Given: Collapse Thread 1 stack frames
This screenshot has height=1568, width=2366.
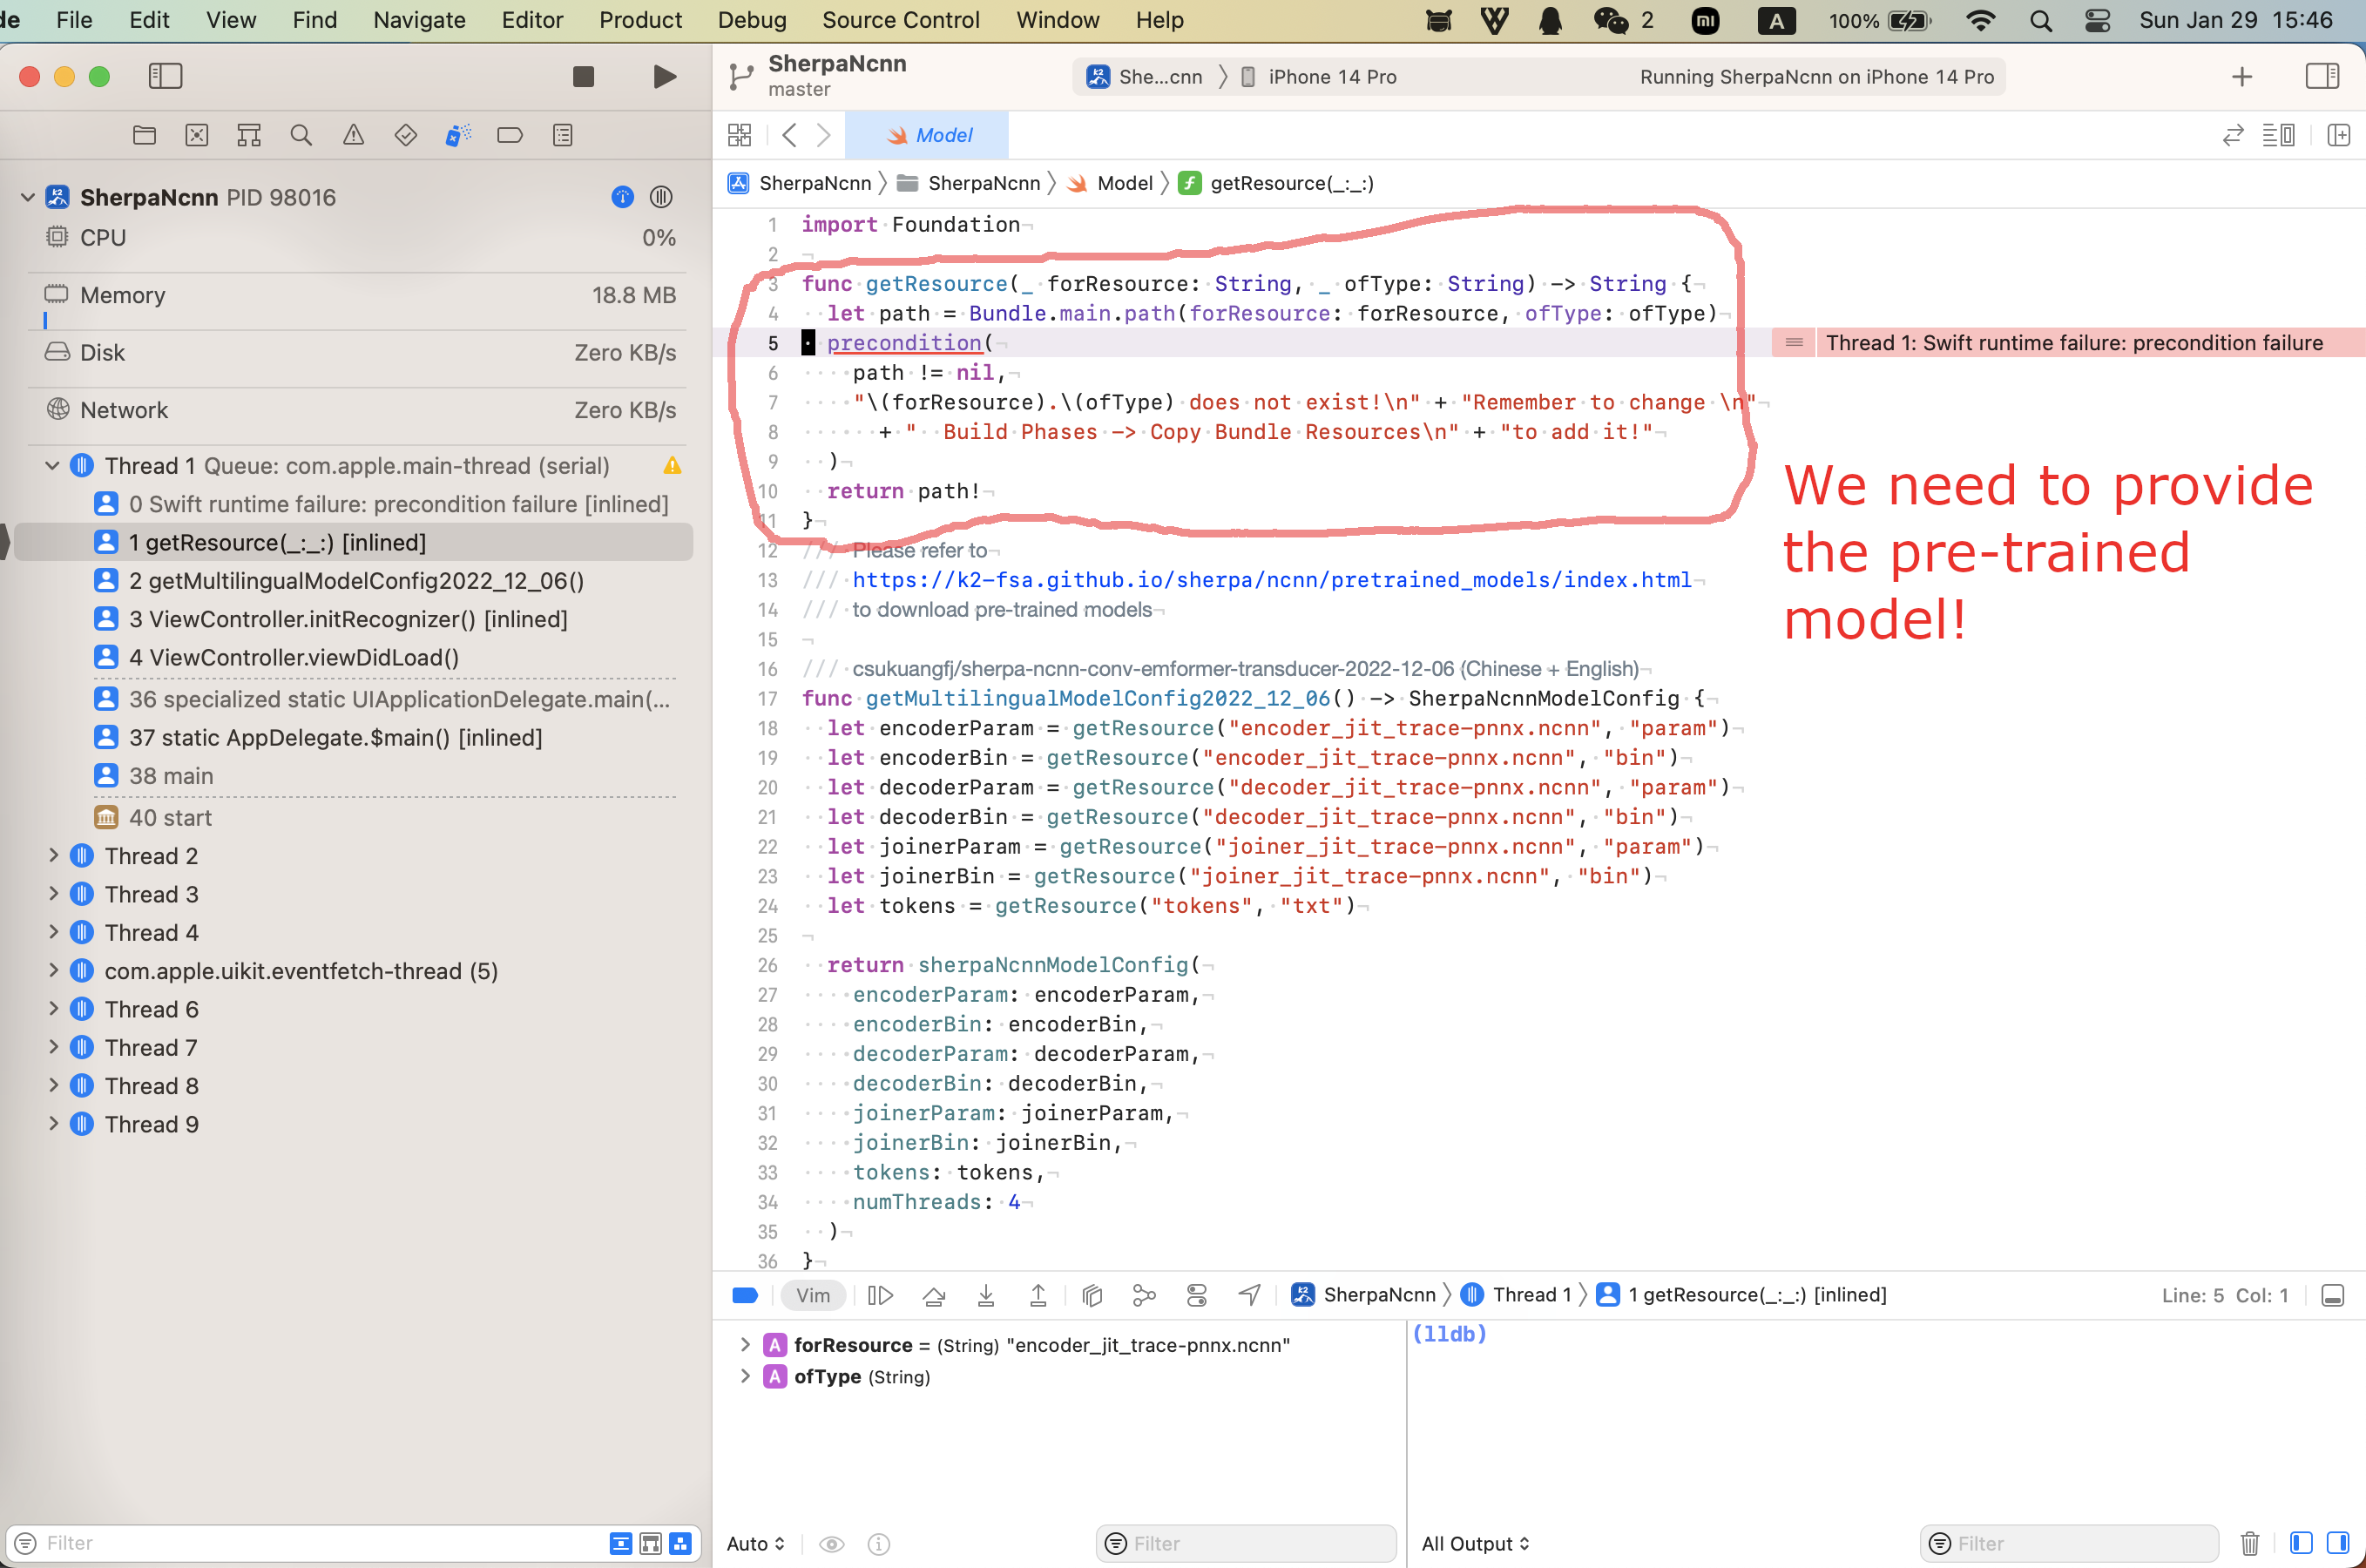Looking at the screenshot, I should click(52, 466).
